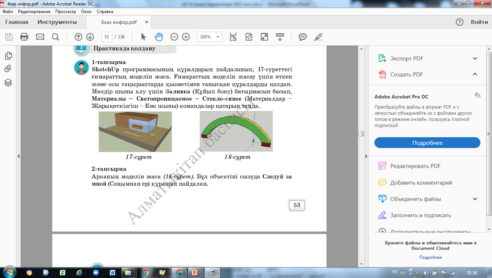Print the document using the printer icon
Image resolution: width=492 pixels, height=278 pixels.
pos(24,37)
